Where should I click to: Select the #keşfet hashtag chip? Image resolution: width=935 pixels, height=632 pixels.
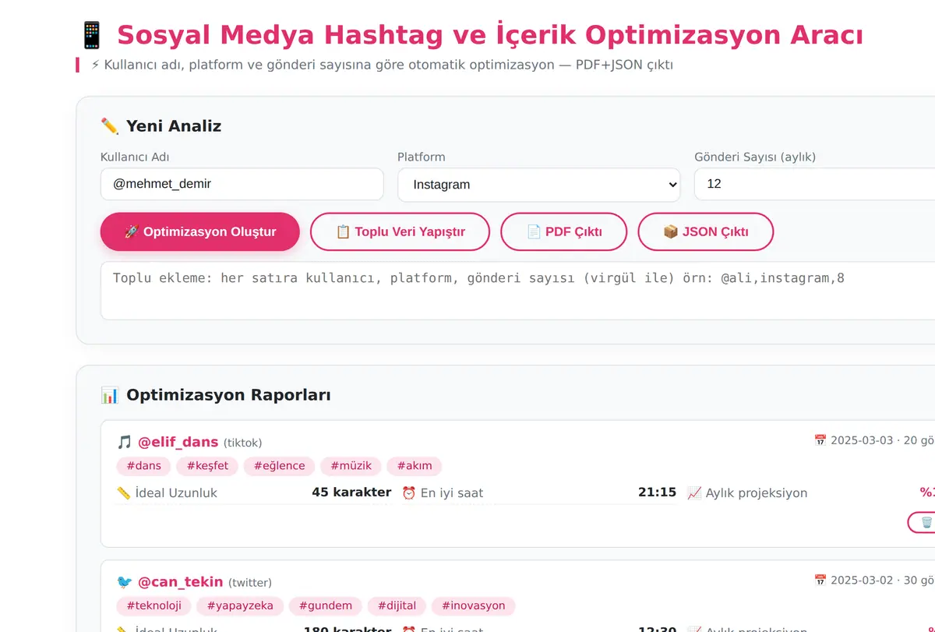pyautogui.click(x=207, y=466)
